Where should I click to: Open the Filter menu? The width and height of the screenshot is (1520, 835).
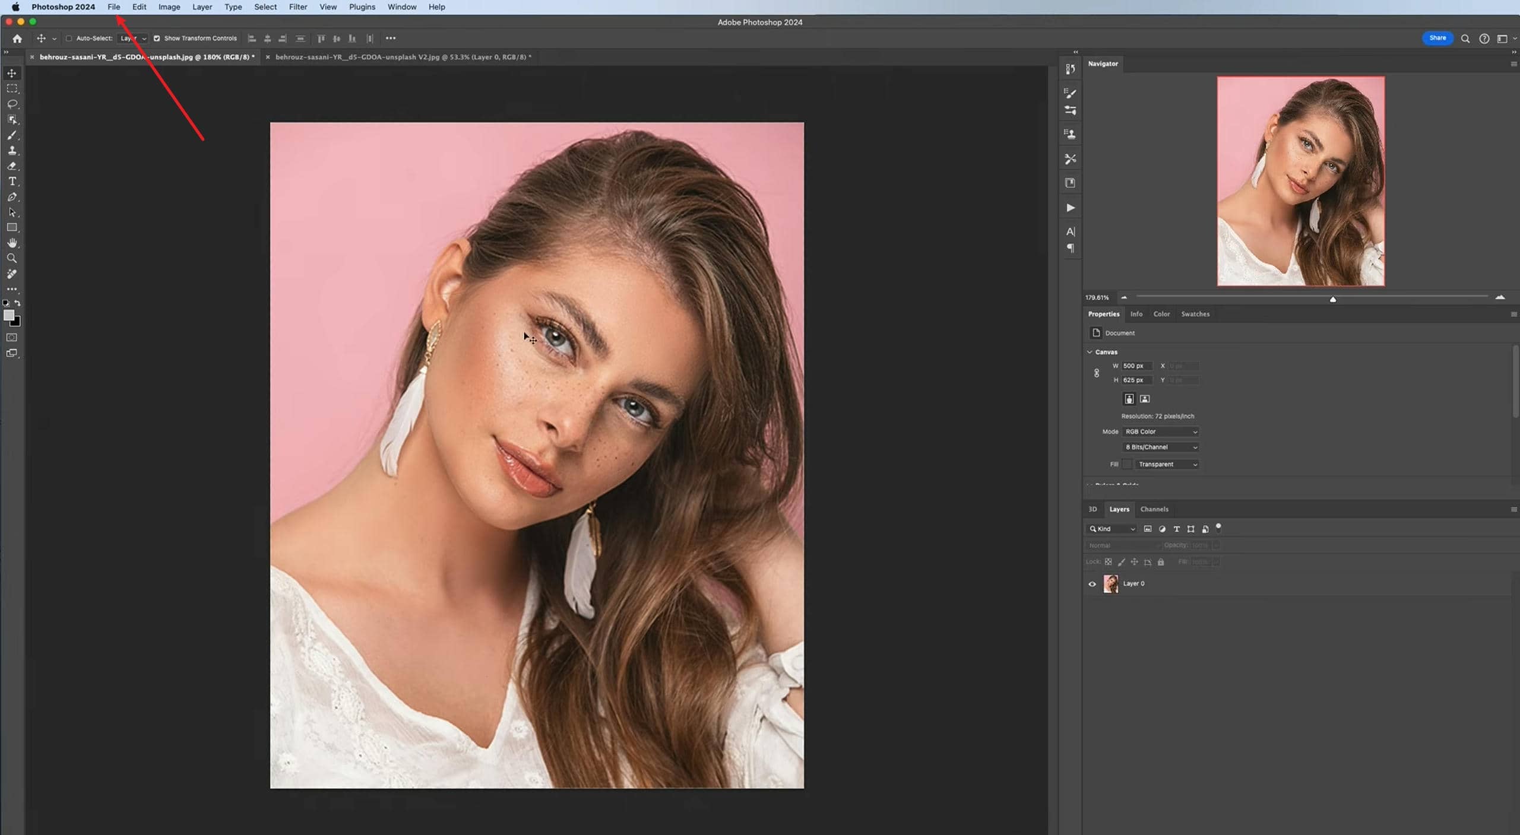(298, 7)
